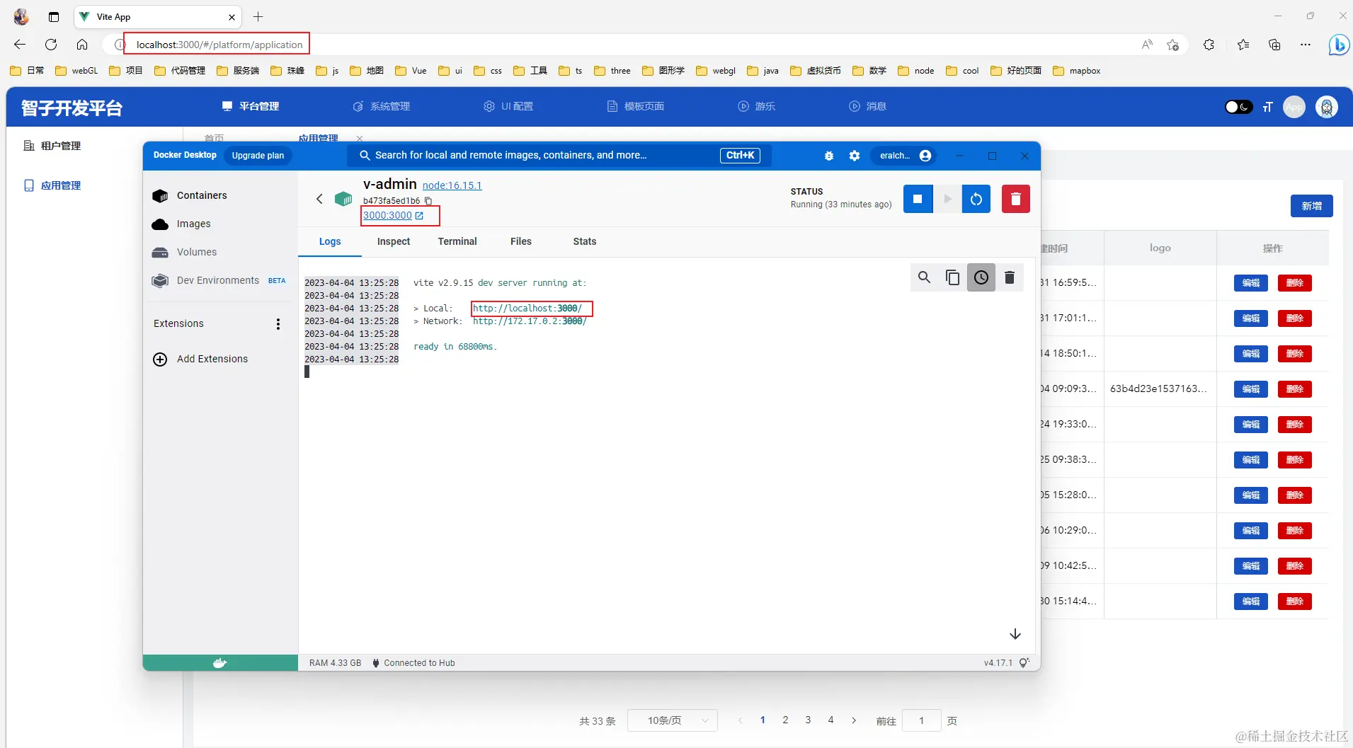Image resolution: width=1353 pixels, height=748 pixels.
Task: Open the Vue bookmarks folder
Action: 411,71
